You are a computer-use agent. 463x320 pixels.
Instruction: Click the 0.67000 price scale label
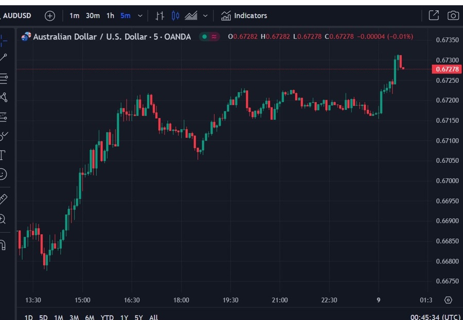tap(448, 181)
